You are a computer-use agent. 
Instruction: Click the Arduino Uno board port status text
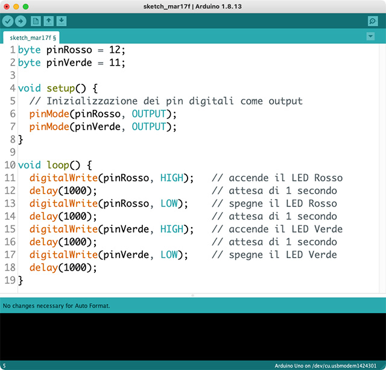click(x=329, y=366)
